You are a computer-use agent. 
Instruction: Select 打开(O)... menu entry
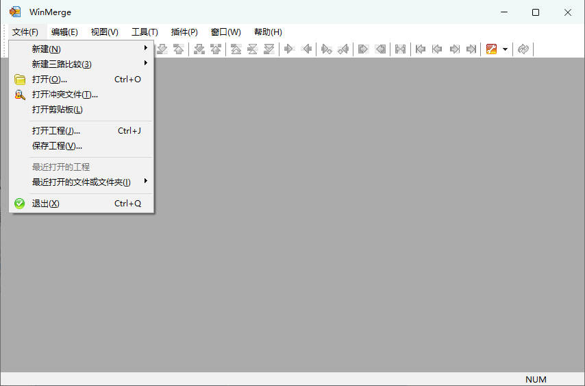[x=82, y=80]
